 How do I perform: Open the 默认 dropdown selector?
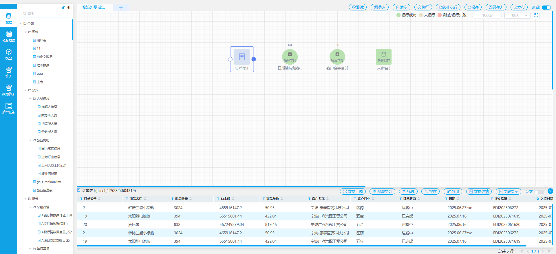(517, 15)
